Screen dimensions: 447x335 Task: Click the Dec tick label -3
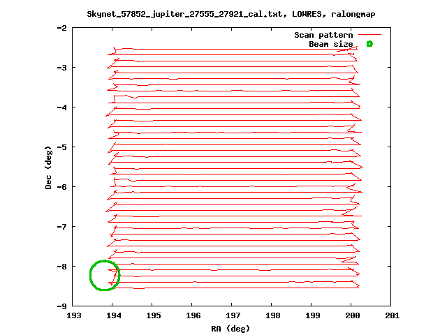coord(62,68)
